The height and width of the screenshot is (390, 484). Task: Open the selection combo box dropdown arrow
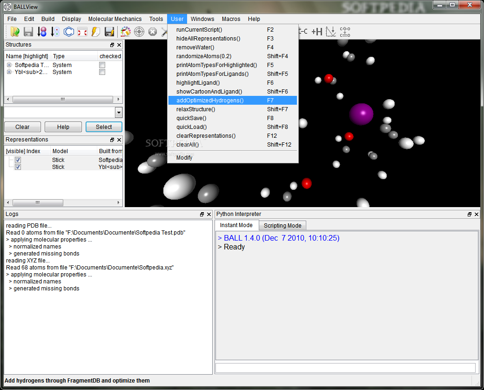tap(119, 113)
